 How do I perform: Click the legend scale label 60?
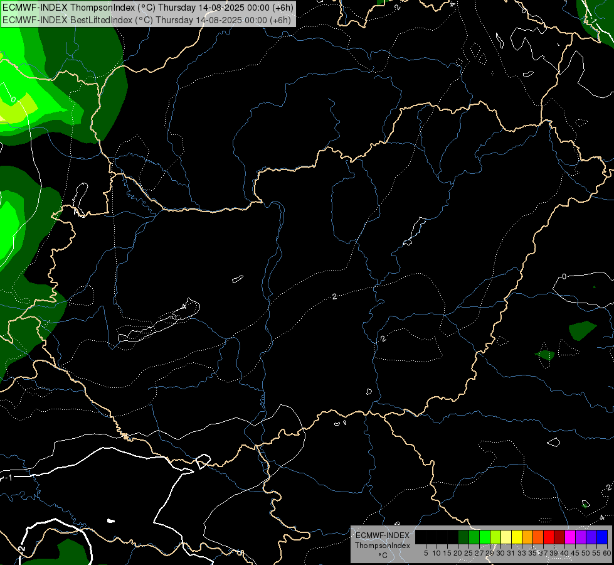coord(607,553)
